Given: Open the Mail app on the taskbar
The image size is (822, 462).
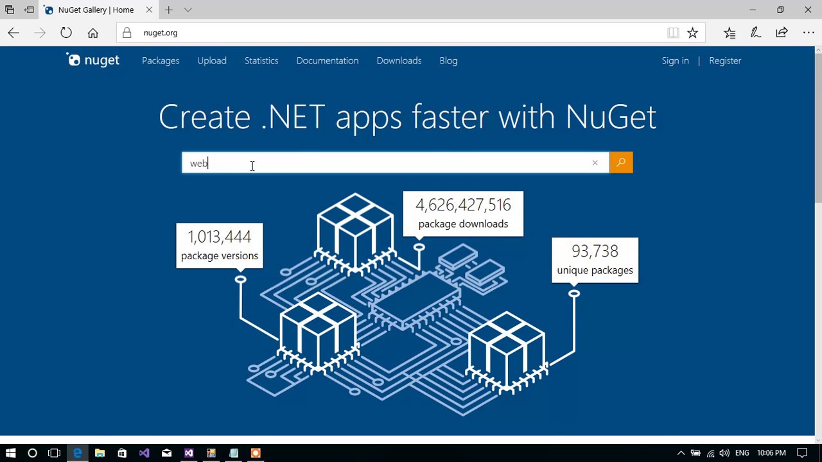Looking at the screenshot, I should pyautogui.click(x=166, y=453).
